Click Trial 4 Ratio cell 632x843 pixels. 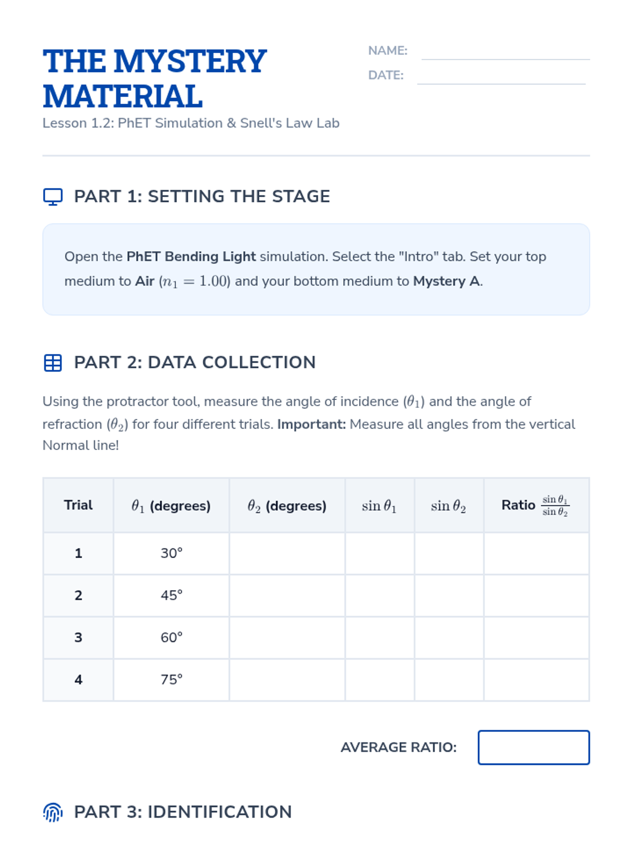coord(536,680)
